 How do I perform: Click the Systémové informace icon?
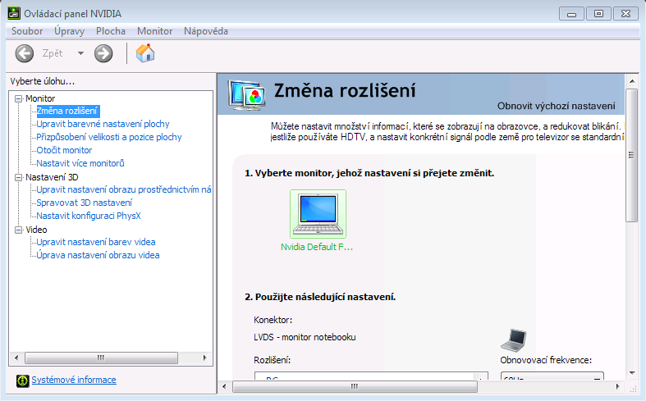coord(23,380)
